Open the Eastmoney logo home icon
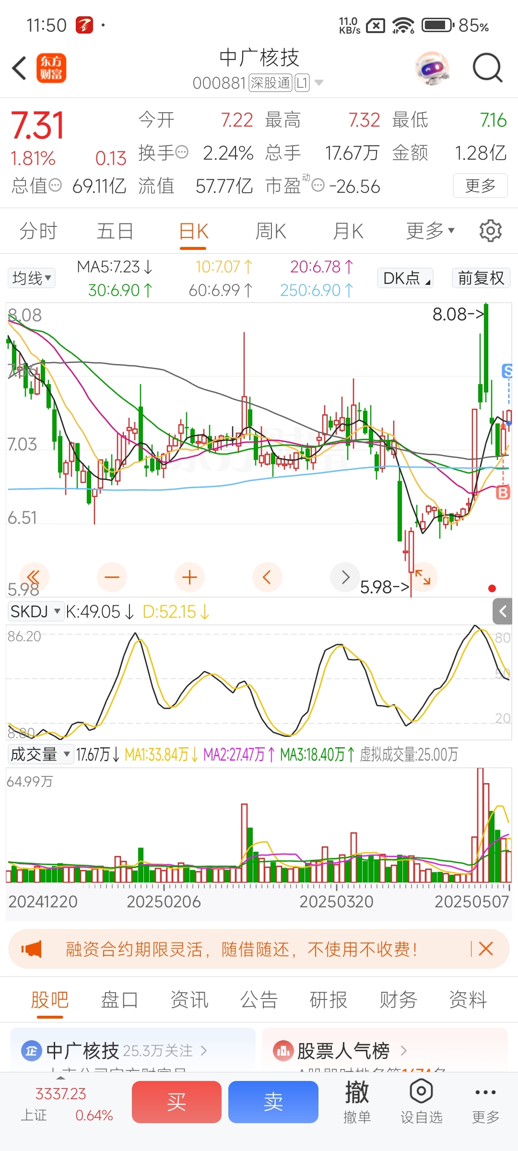The width and height of the screenshot is (518, 1151). [x=51, y=68]
